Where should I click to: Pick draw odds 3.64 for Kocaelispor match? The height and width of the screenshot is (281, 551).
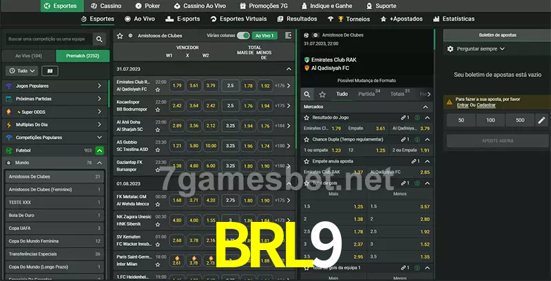[x=194, y=106]
